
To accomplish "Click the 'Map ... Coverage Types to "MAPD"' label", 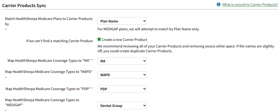I will (49, 72).
